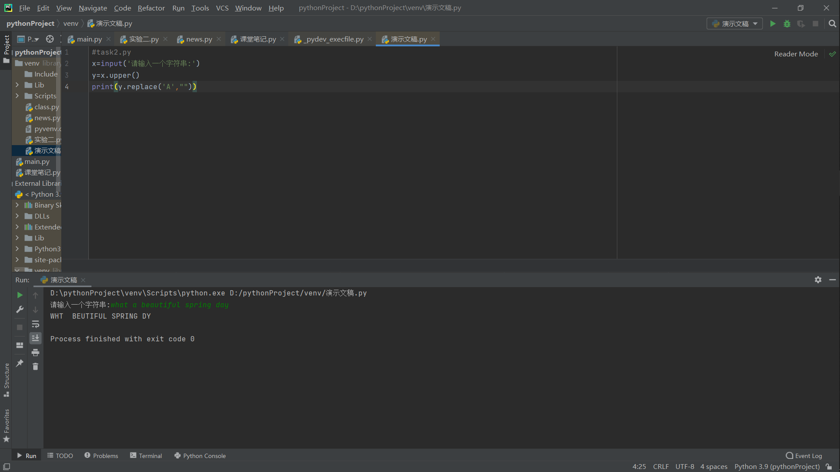Expand the DLLs folder node
This screenshot has width=840, height=472.
click(17, 216)
